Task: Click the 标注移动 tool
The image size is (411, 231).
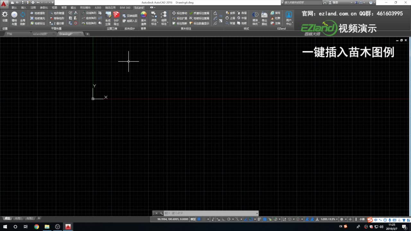Action: (x=180, y=13)
